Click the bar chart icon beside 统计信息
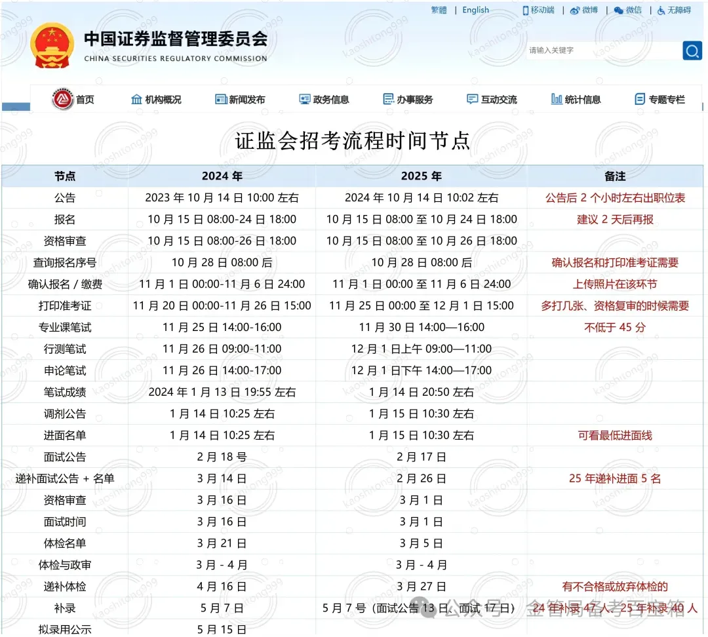 click(x=557, y=99)
